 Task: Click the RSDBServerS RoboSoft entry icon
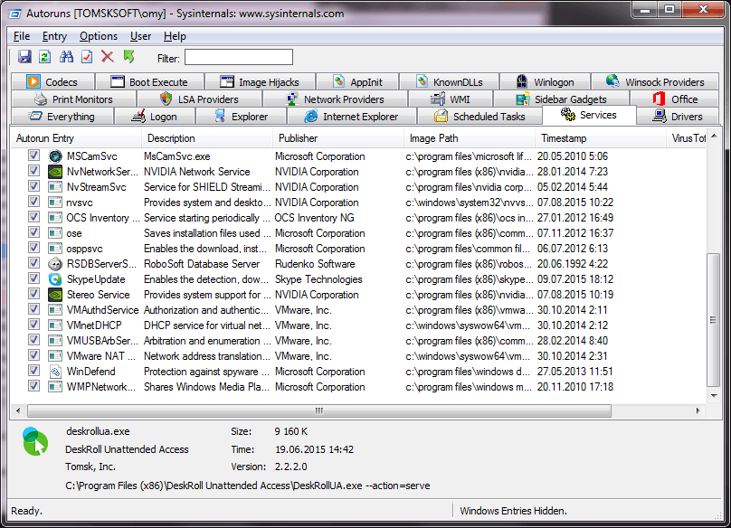point(55,264)
